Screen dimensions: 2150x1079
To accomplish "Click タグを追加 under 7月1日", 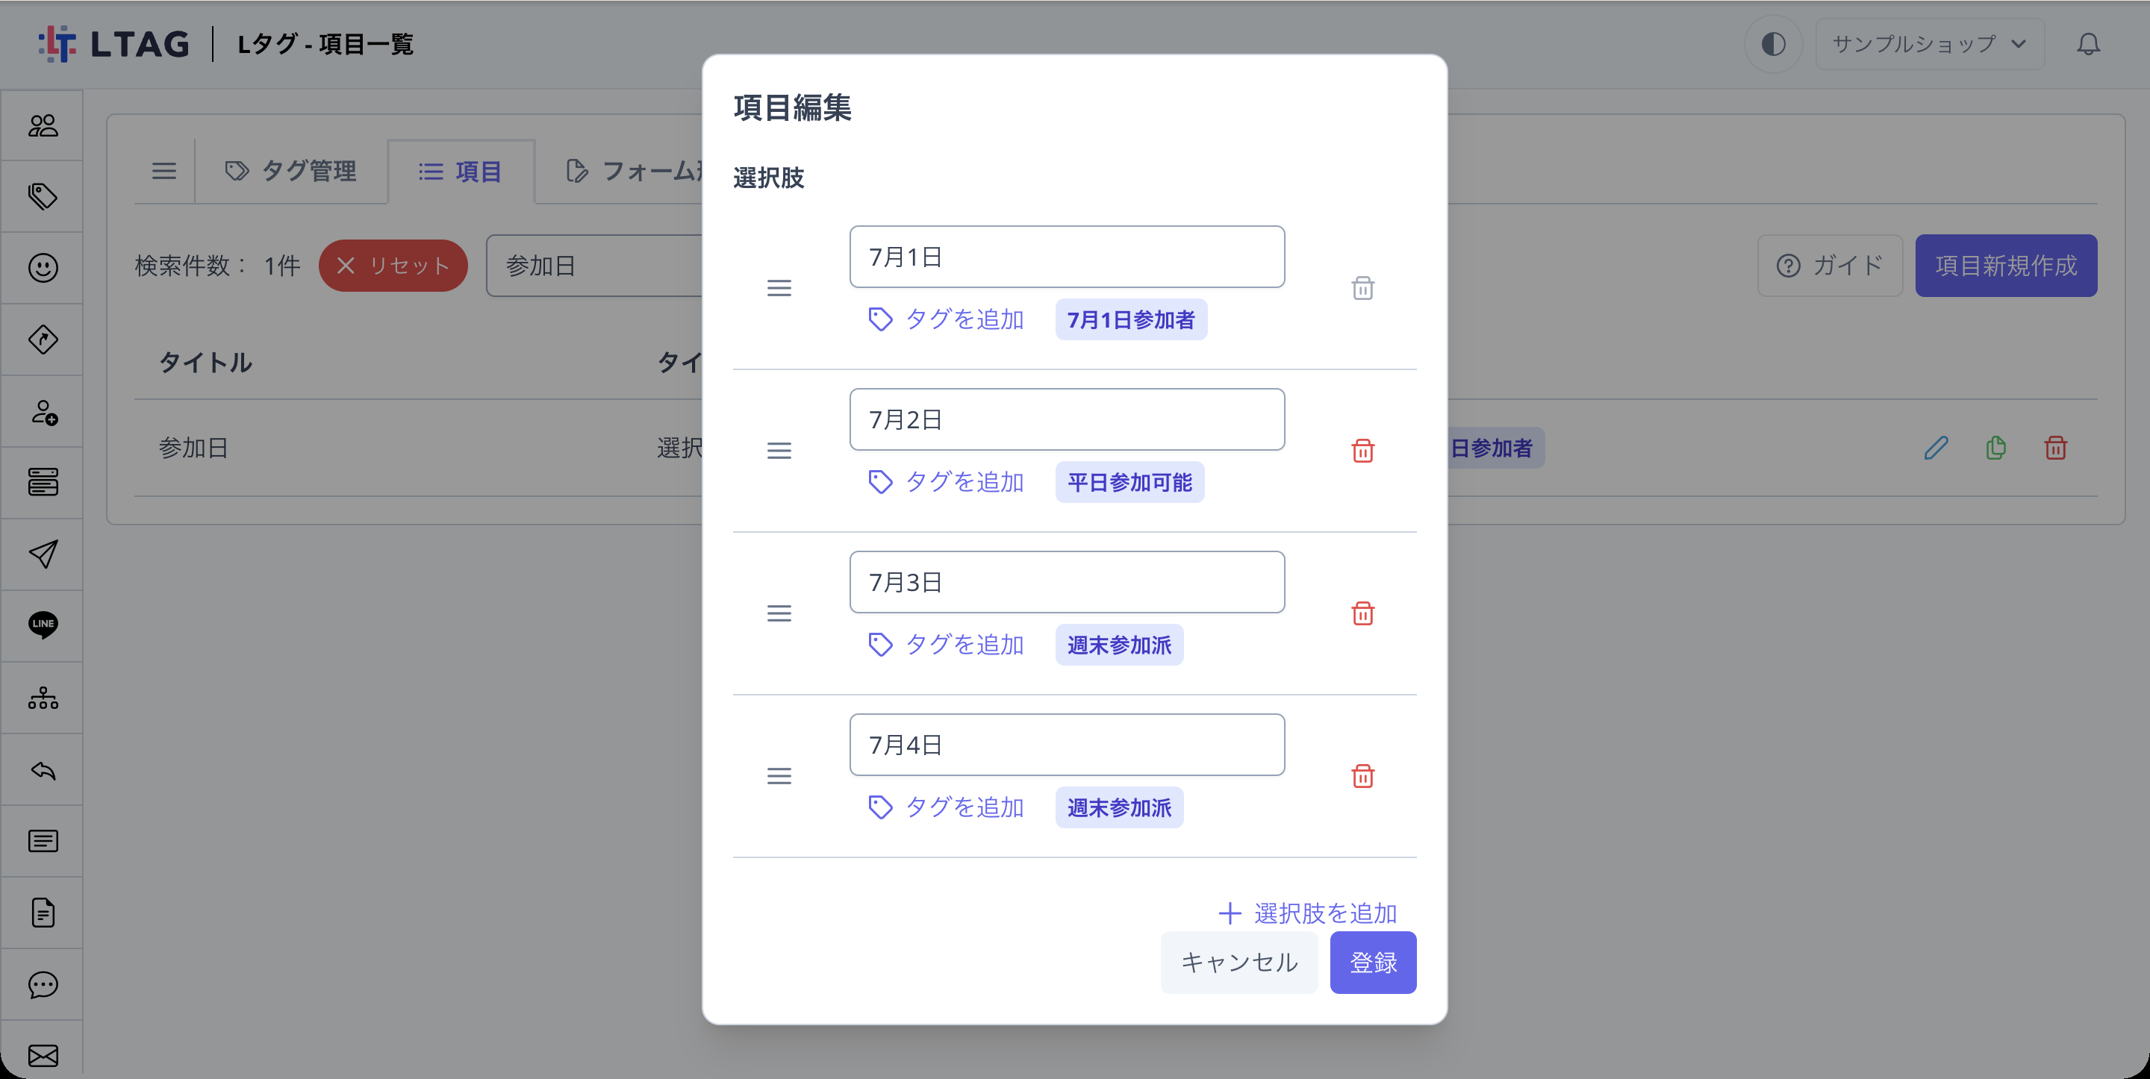I will click(x=947, y=319).
